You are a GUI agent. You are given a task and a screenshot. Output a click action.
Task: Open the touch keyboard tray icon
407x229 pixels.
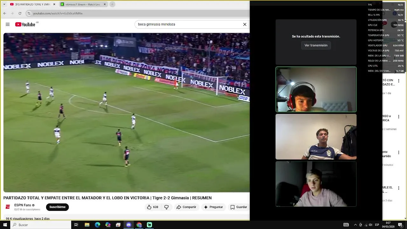346,225
